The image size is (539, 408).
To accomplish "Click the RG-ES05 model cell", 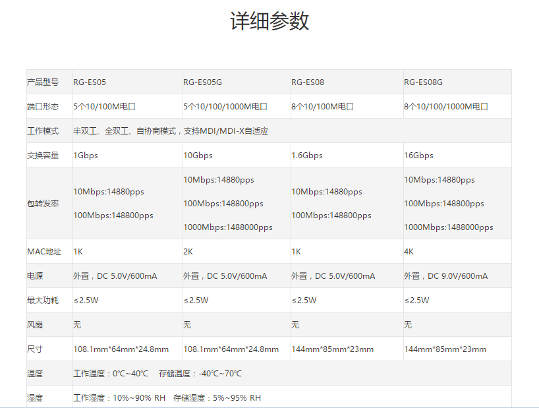I will (x=90, y=82).
